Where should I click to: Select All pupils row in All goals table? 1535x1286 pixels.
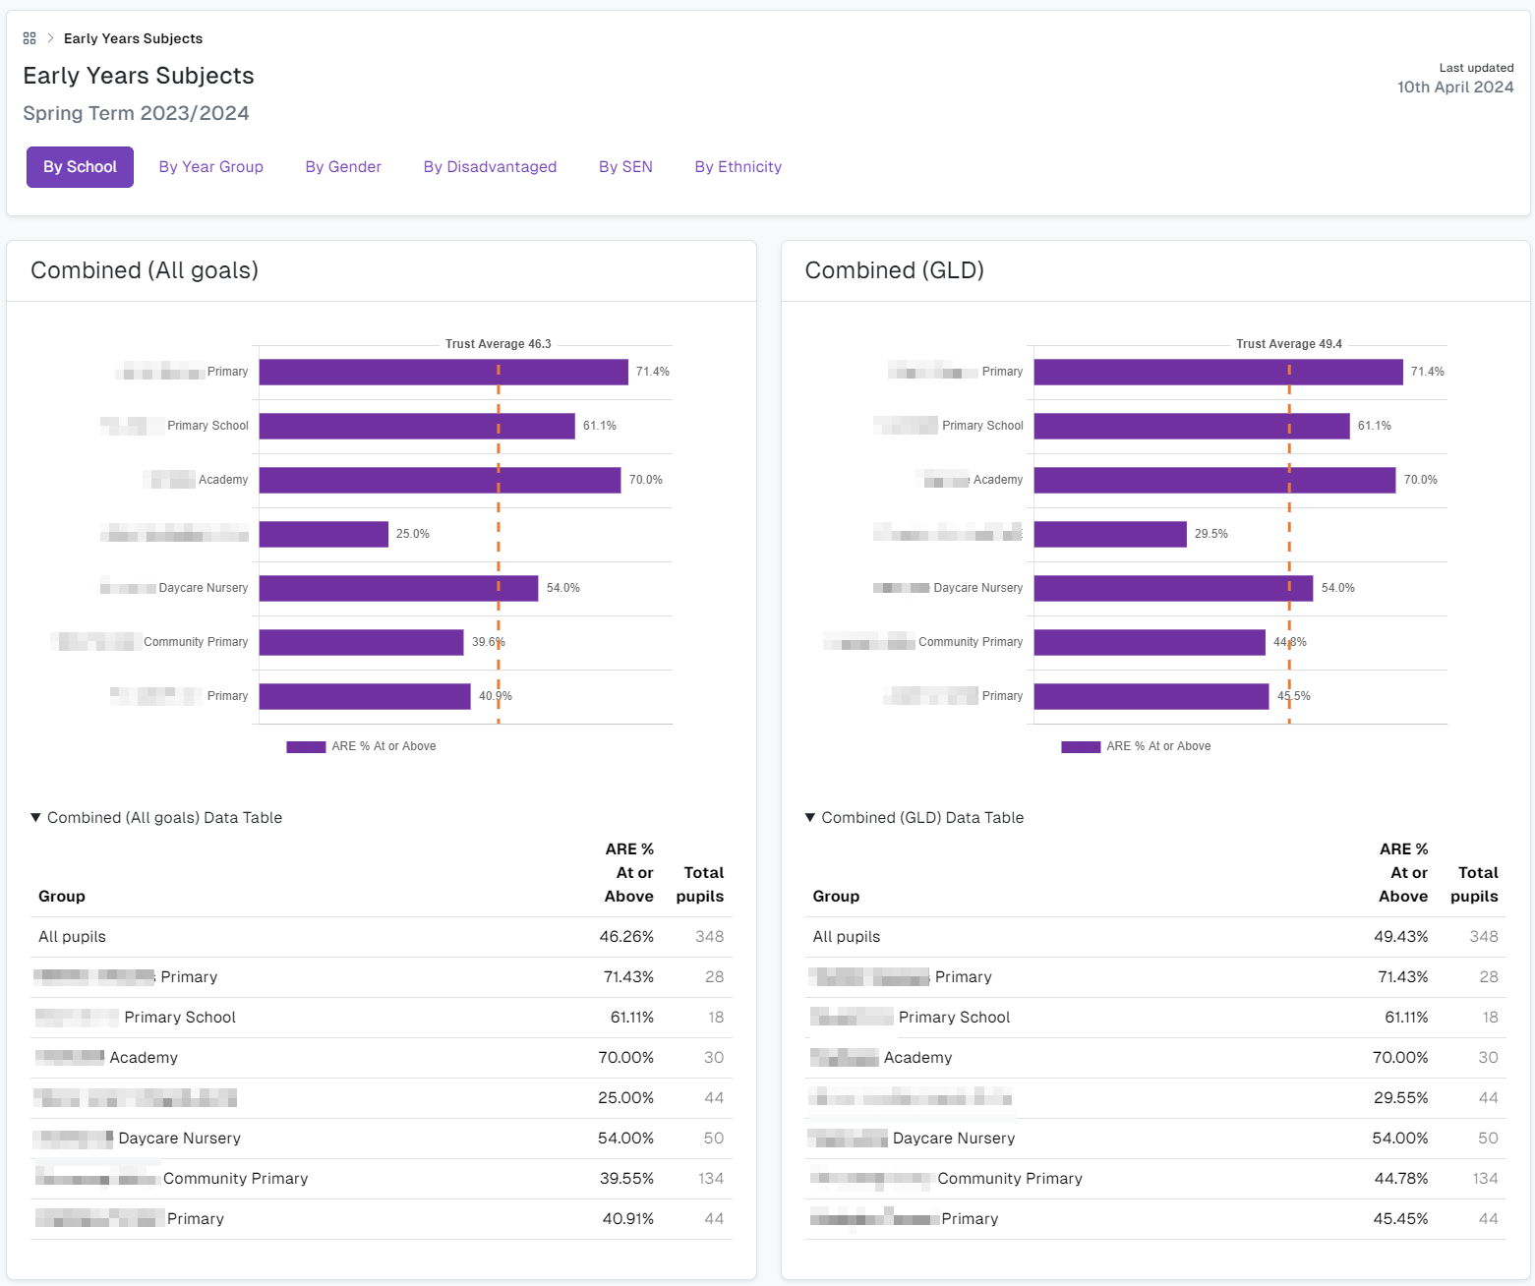point(381,937)
